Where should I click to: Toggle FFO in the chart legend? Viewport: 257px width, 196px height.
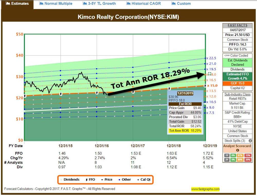click(90, 180)
